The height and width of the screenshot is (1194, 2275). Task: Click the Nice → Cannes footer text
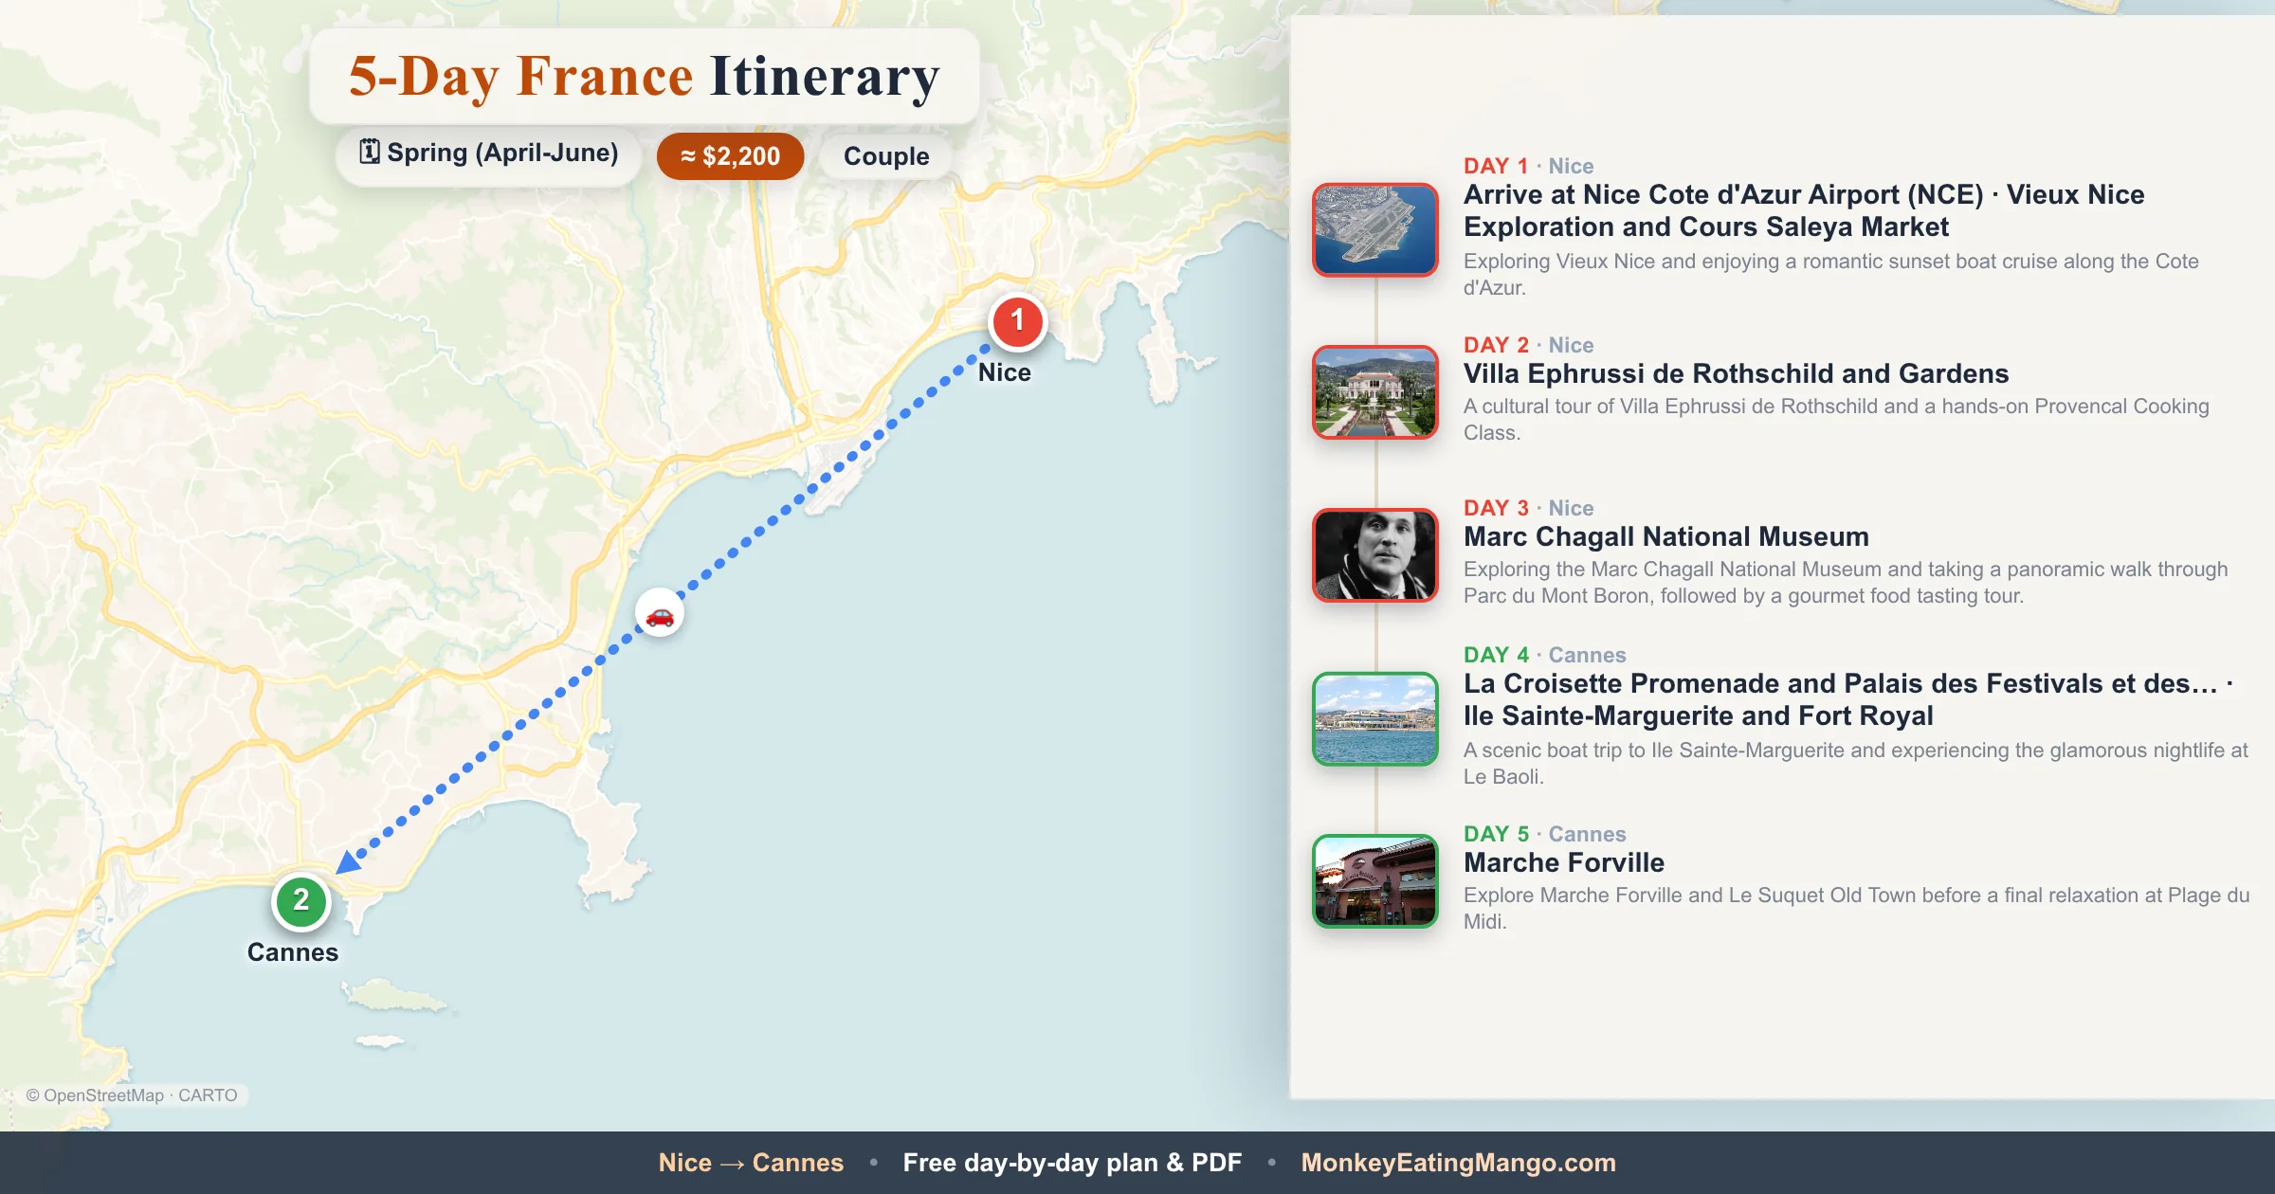pos(751,1163)
